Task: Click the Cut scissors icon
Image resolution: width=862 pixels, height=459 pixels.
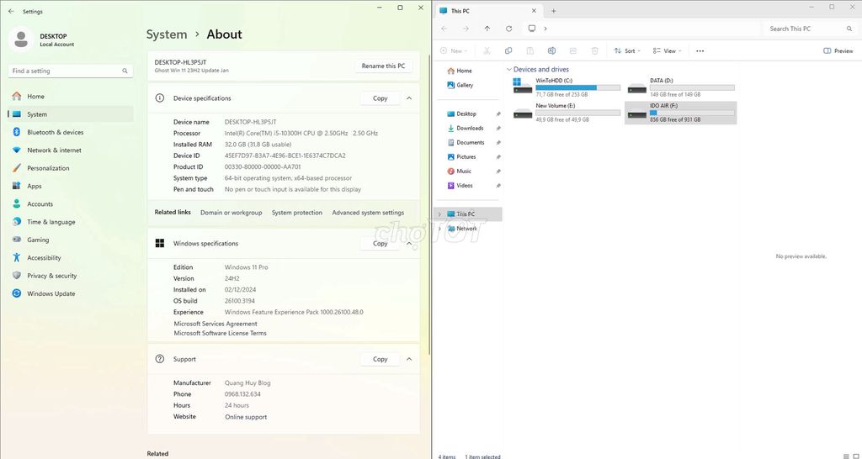Action: [x=487, y=50]
